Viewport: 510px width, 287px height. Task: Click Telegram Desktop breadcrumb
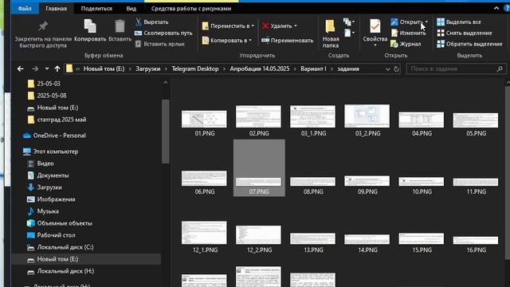pos(195,69)
